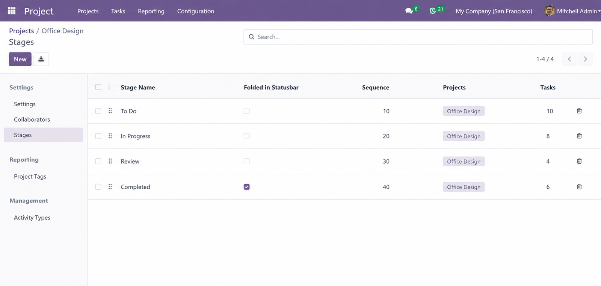Click Office Design tag in To Do row
Viewport: 601px width, 286px height.
click(x=464, y=111)
